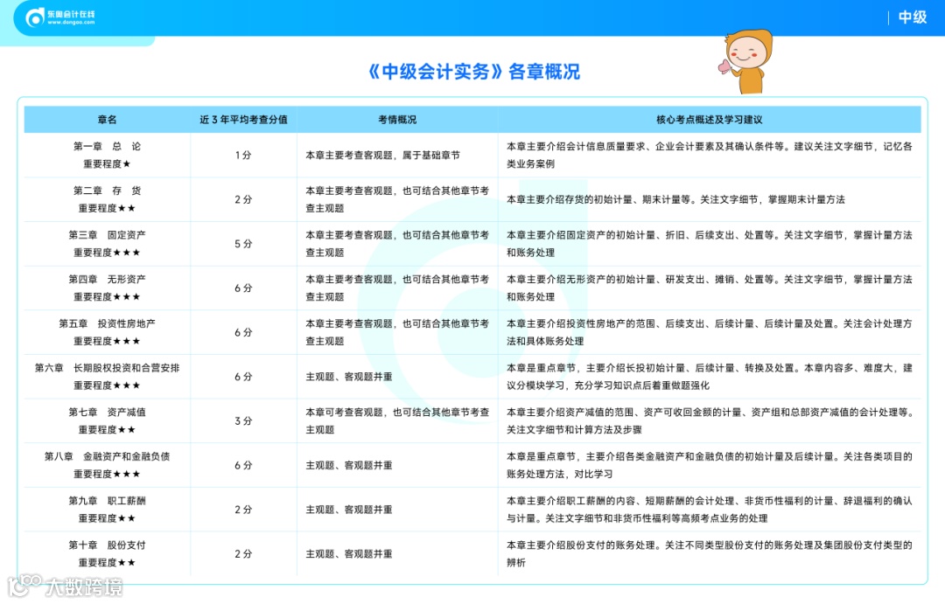Click the 第四章 无形资产 cell
Image resolution: width=945 pixels, height=604 pixels.
pos(107,288)
